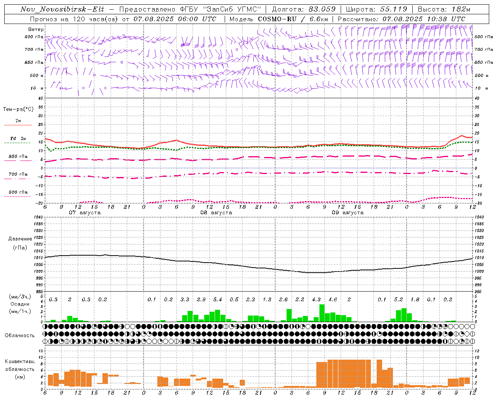
Task: Click the "500 гПа" temperature legend entry
Action: click(x=18, y=192)
